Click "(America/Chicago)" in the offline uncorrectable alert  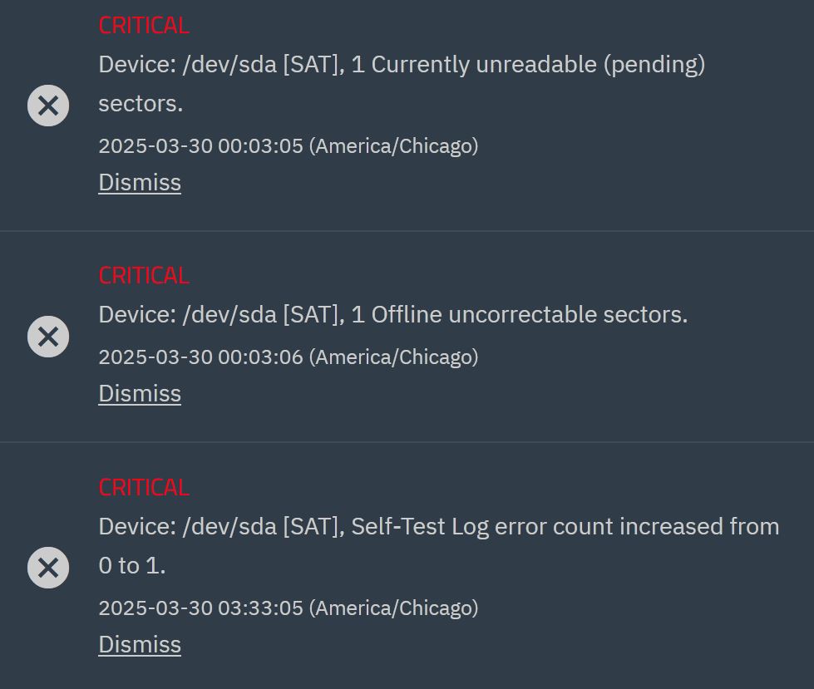[393, 357]
